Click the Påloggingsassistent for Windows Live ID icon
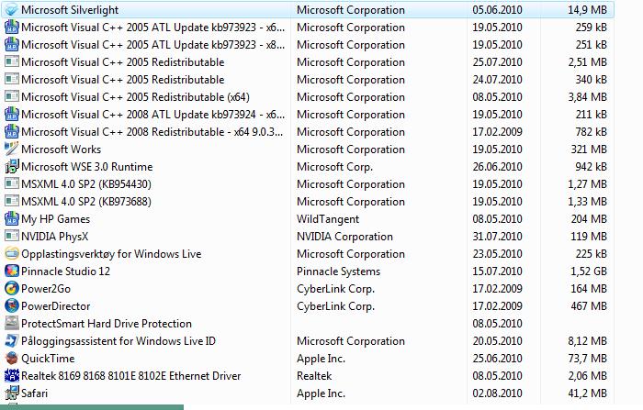Screen dimensions: 643x410 tap(12, 341)
